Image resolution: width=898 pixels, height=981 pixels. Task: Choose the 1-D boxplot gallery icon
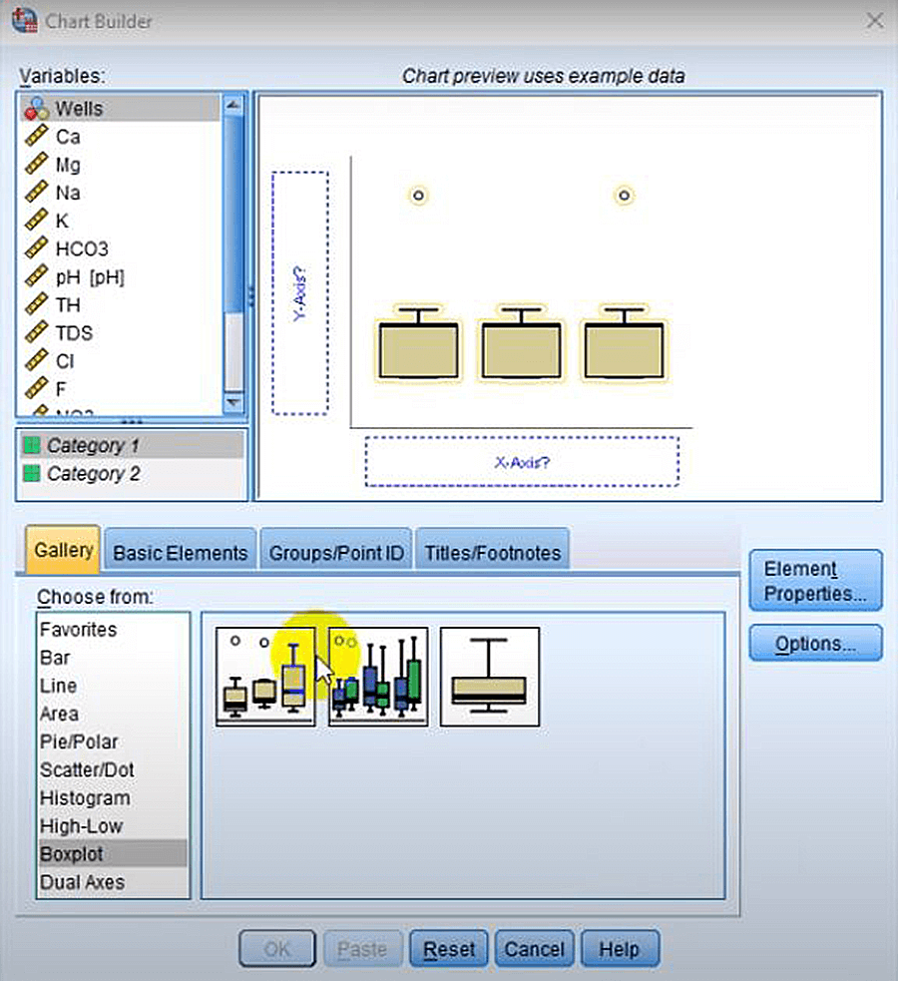pyautogui.click(x=489, y=676)
